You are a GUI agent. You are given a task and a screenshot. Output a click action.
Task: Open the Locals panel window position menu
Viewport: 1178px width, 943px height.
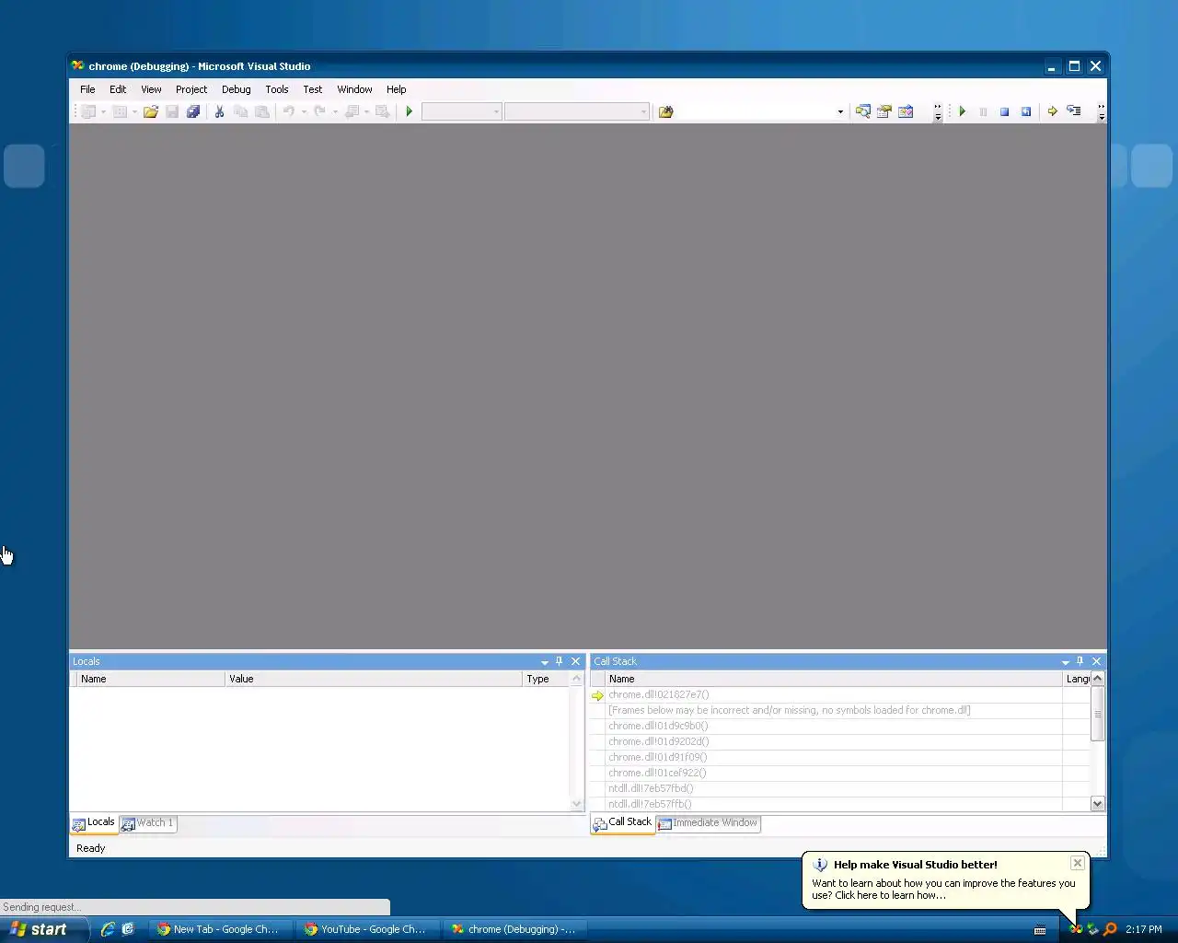(x=544, y=662)
